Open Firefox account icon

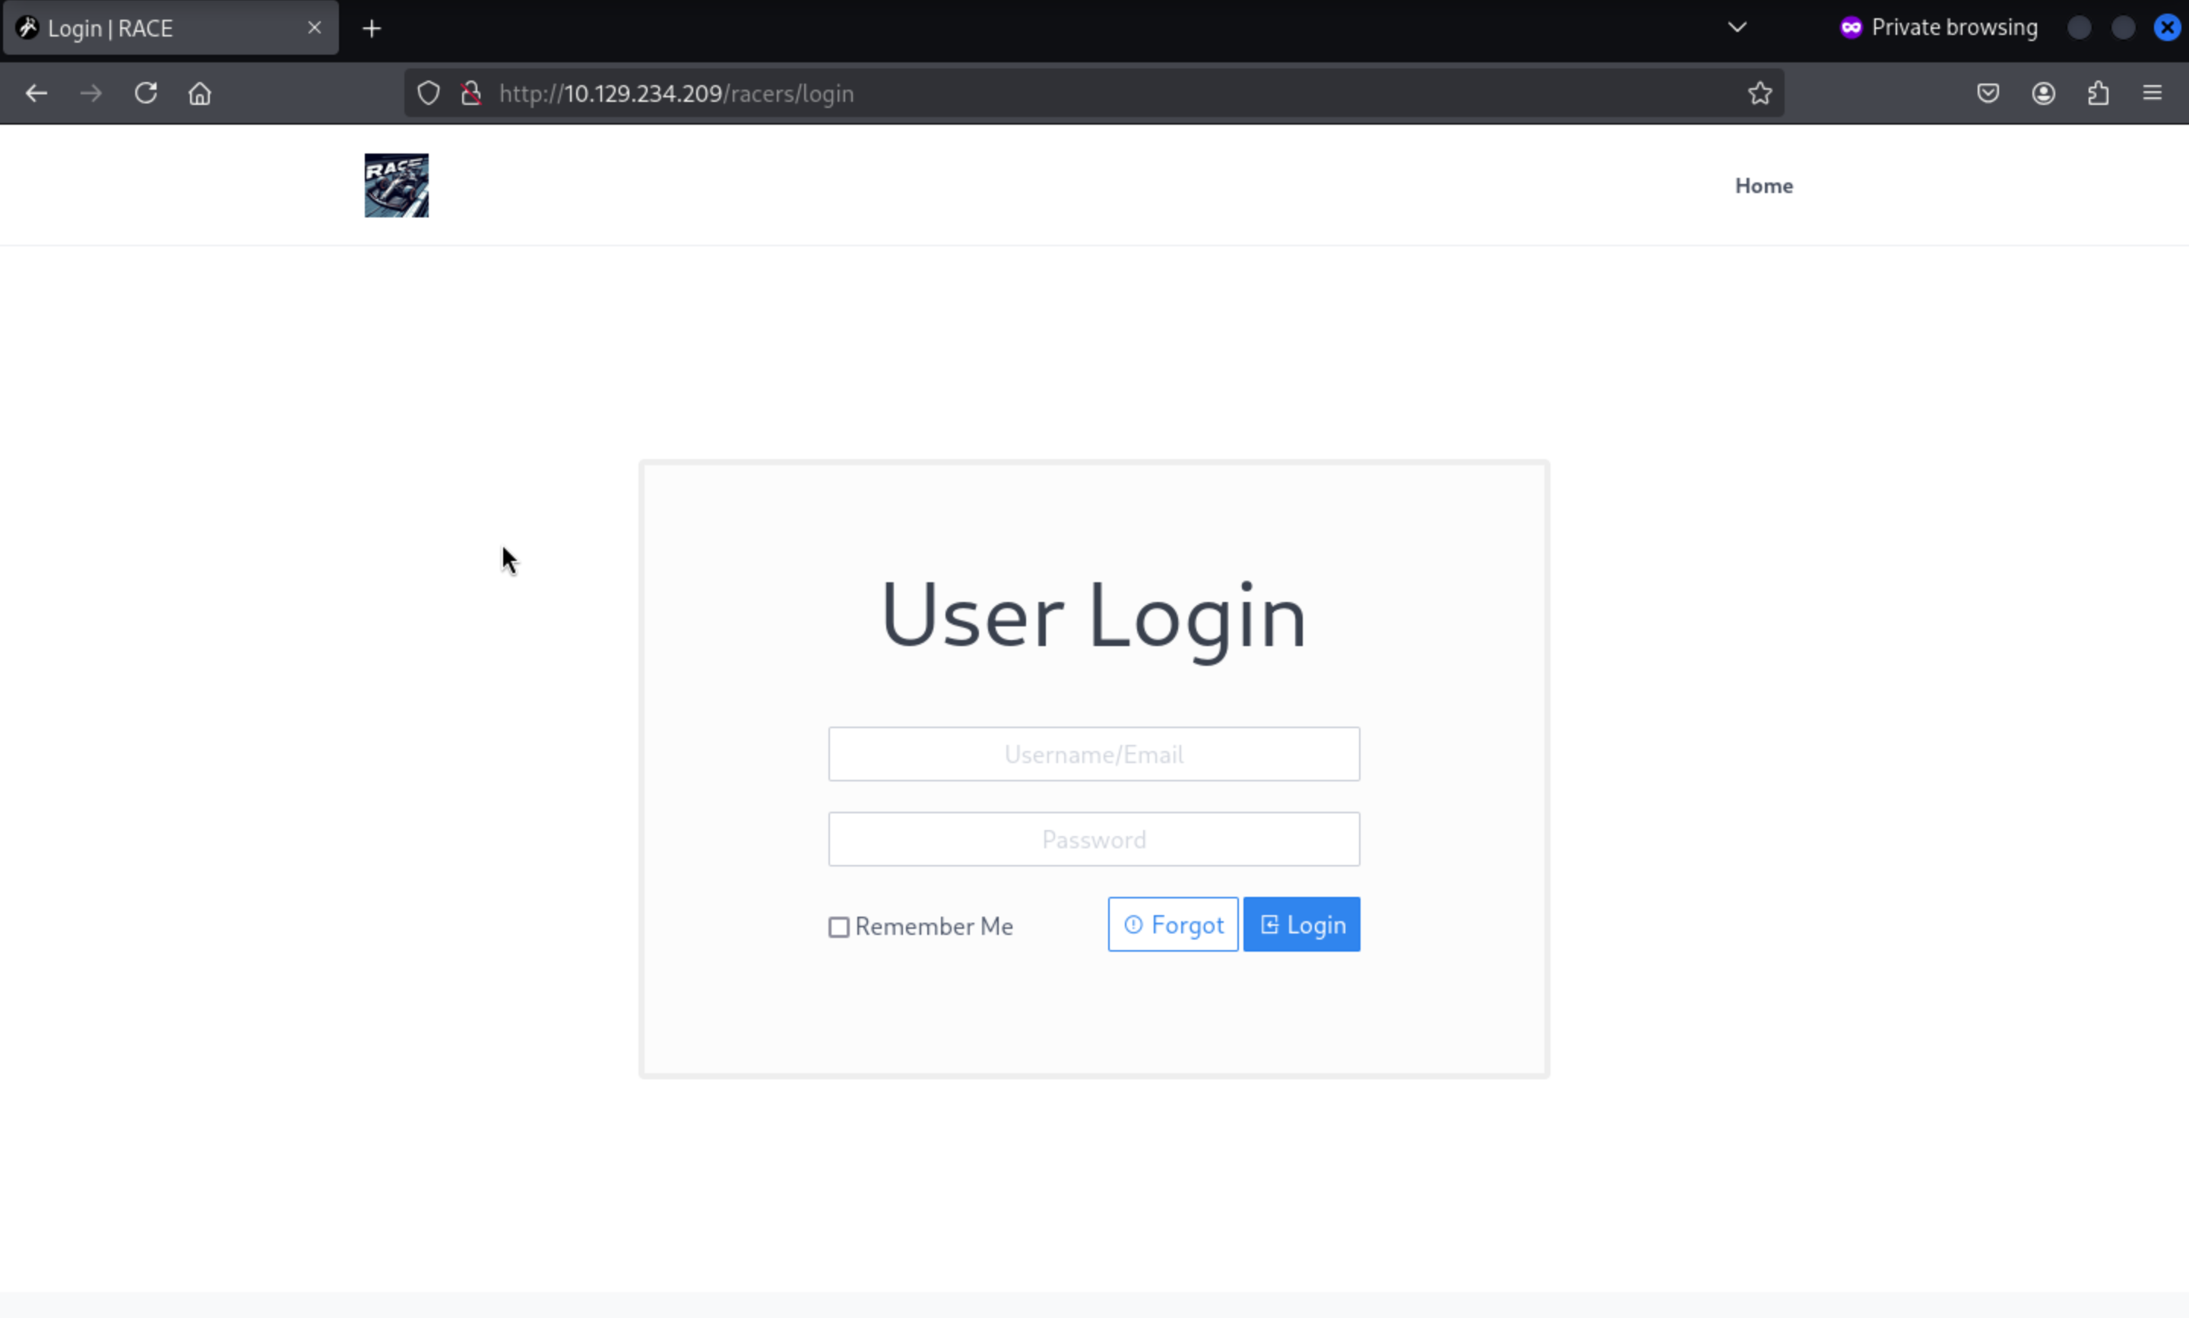[2042, 93]
